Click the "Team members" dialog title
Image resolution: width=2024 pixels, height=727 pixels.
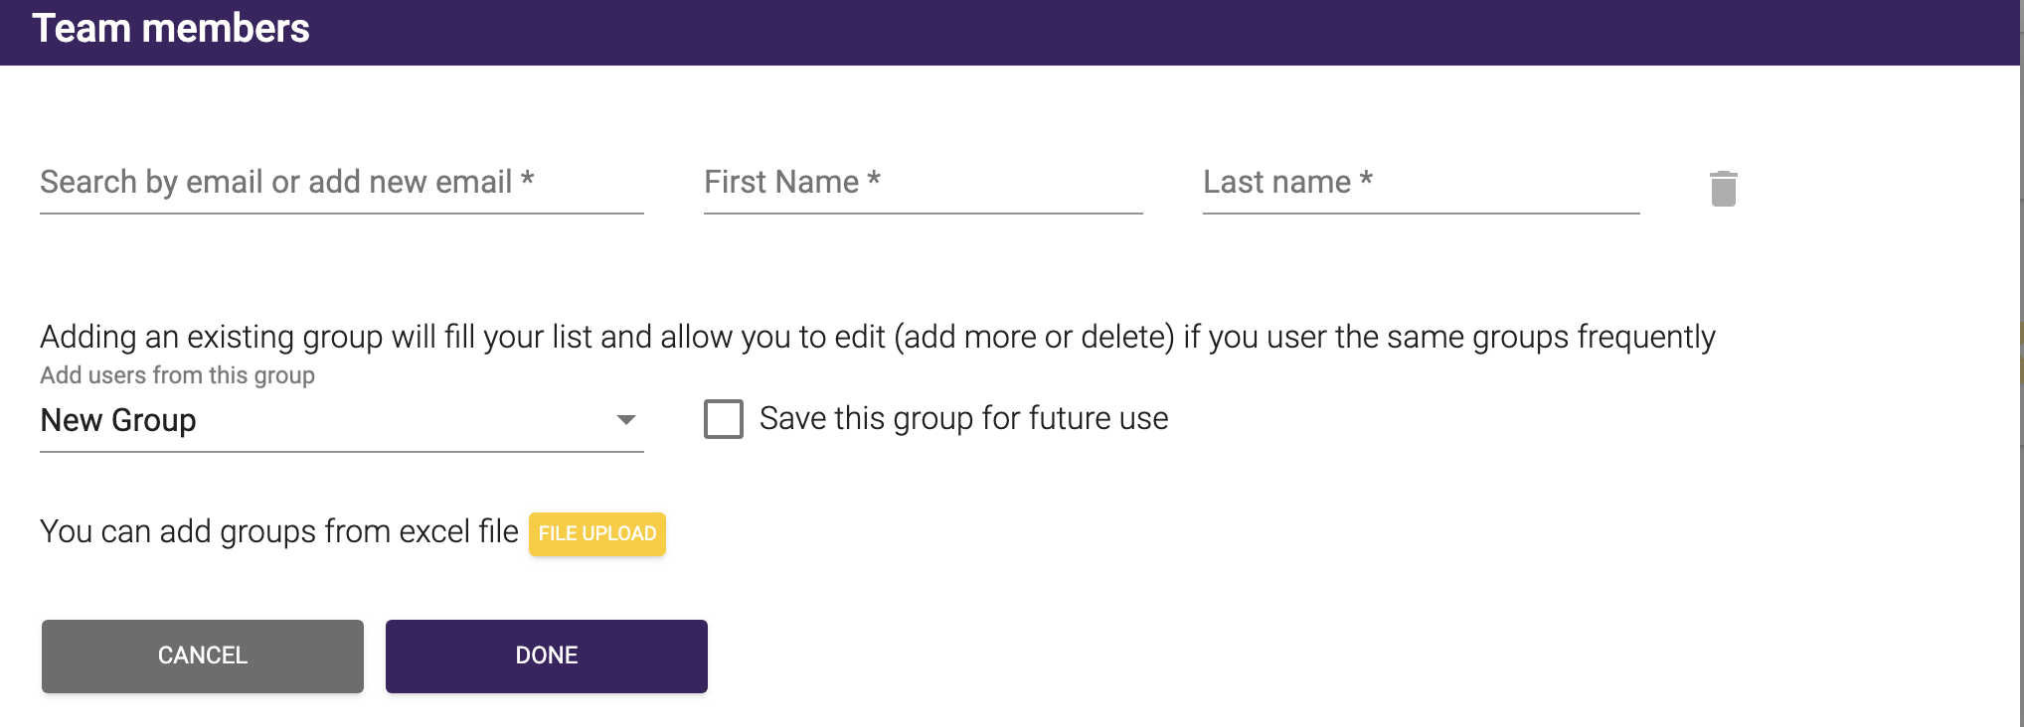click(x=171, y=29)
